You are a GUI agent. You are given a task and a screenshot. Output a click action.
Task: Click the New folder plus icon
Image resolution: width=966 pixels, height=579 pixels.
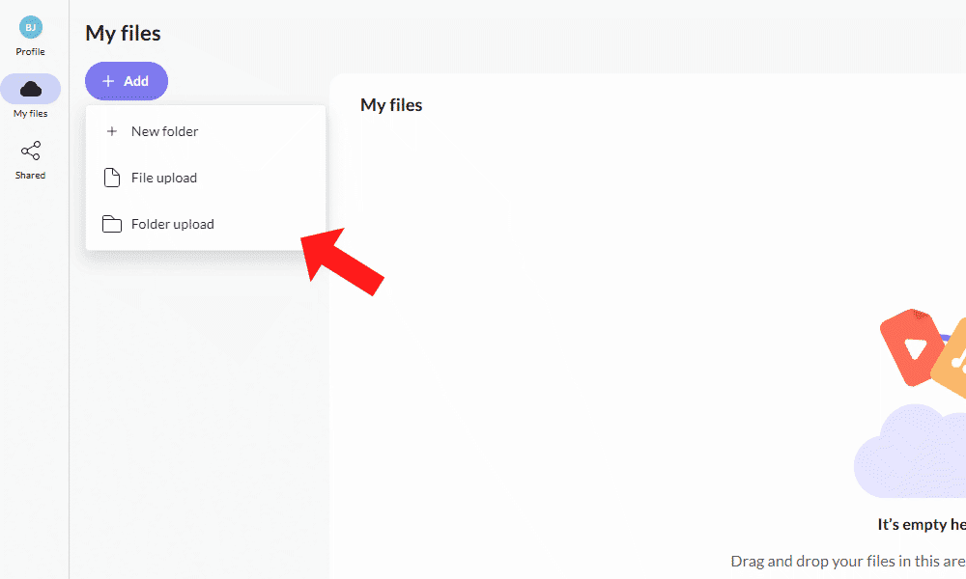point(112,131)
